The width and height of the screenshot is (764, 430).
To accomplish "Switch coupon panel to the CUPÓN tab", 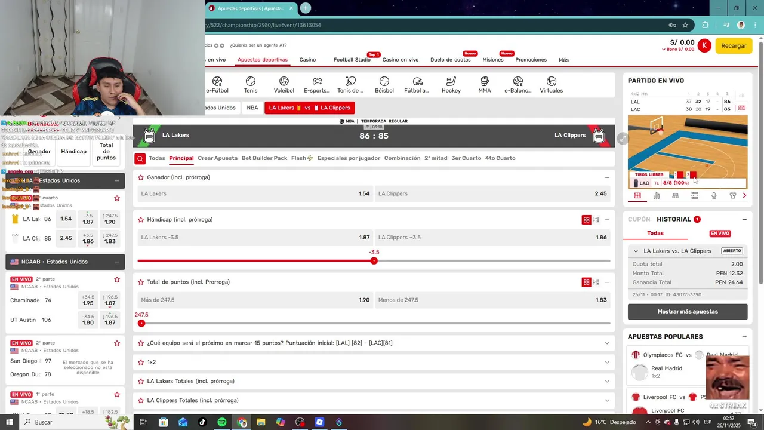I will click(639, 219).
